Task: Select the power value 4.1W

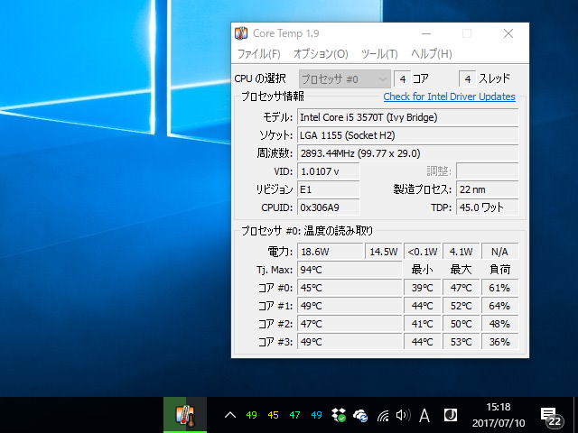Action: click(461, 252)
